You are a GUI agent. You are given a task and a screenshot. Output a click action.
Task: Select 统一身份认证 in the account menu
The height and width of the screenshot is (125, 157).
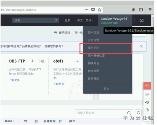point(96,56)
